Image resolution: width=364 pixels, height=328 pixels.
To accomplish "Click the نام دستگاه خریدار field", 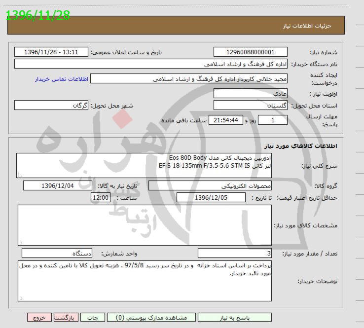I will pyautogui.click(x=151, y=64).
